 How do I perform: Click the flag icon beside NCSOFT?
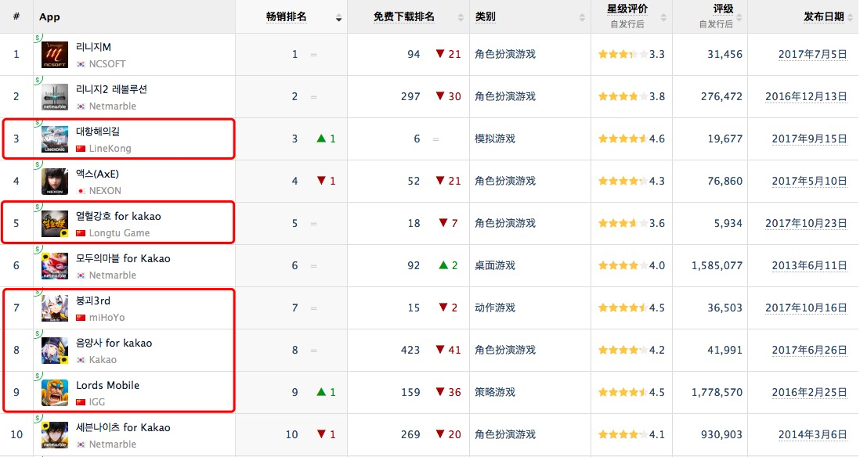tap(81, 64)
